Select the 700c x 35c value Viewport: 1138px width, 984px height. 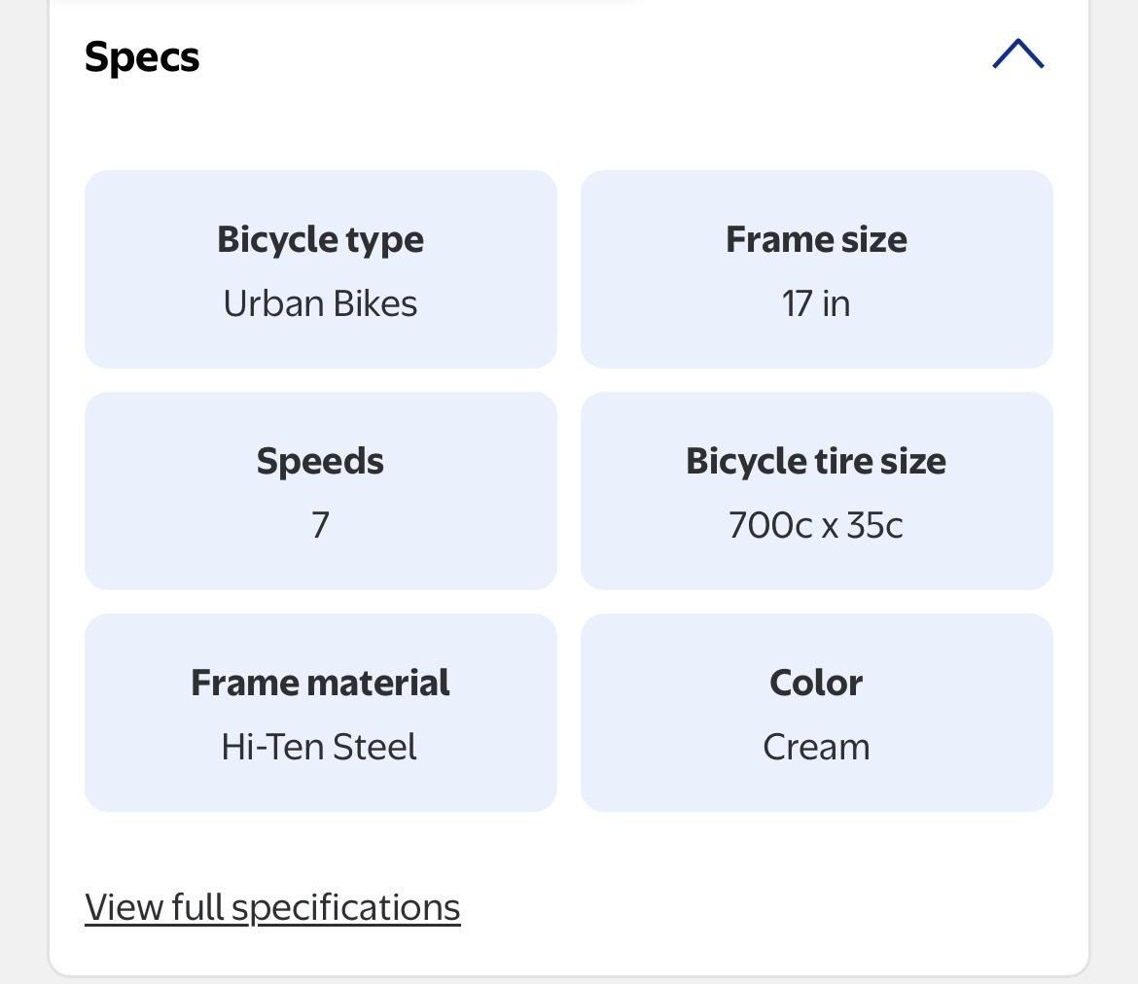pos(816,525)
